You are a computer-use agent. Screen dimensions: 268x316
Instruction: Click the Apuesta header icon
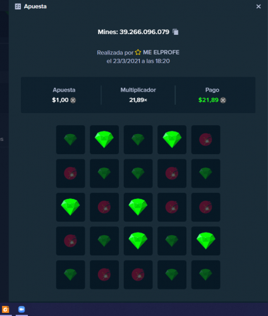point(18,6)
